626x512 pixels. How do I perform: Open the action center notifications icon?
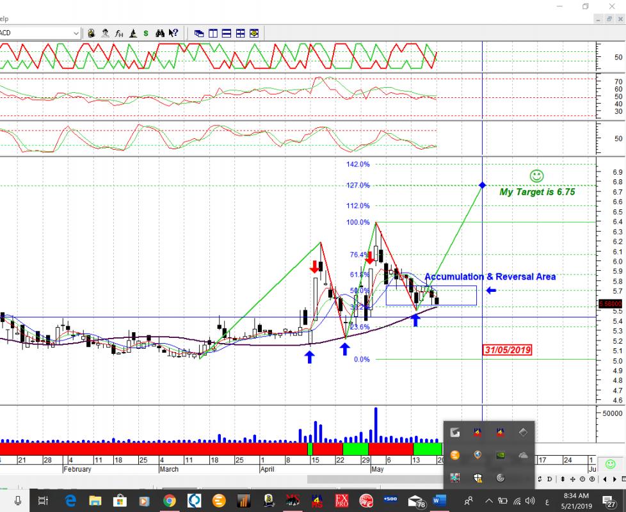tap(610, 500)
